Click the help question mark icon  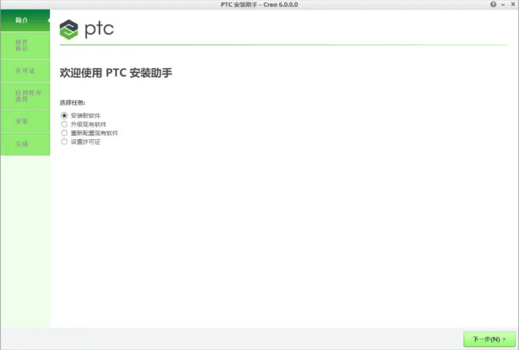(x=493, y=4)
